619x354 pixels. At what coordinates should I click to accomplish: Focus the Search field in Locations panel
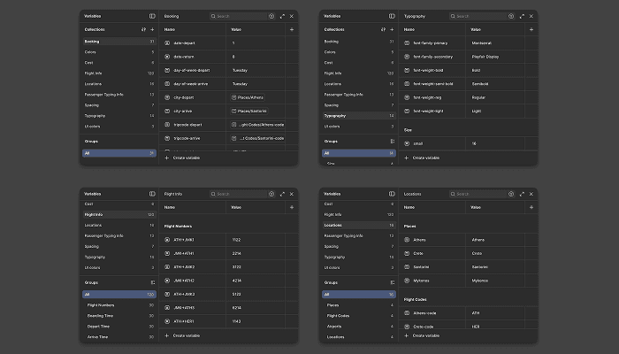point(478,194)
